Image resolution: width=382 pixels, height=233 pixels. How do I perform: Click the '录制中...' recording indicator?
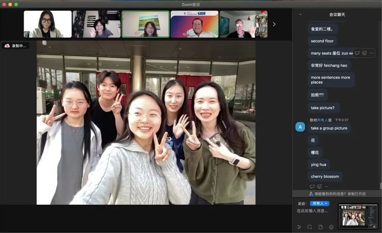click(x=16, y=46)
